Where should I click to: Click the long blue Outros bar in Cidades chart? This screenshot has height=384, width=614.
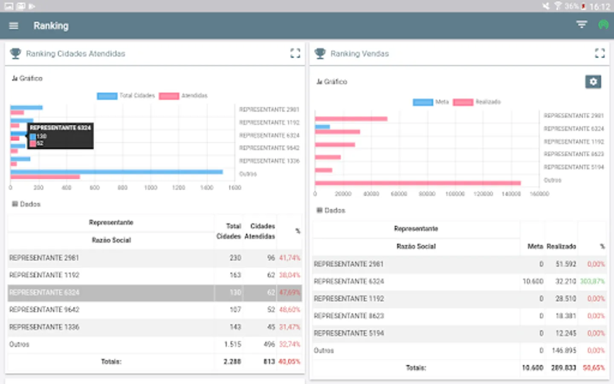[116, 172]
